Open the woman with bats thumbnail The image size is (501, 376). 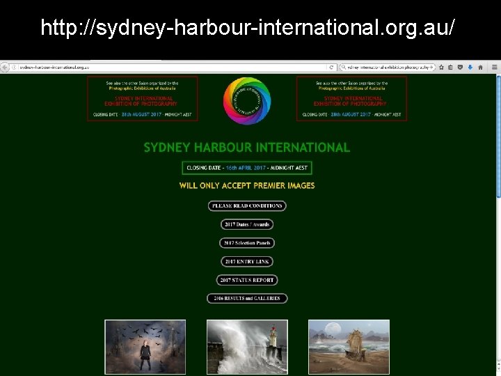click(145, 347)
